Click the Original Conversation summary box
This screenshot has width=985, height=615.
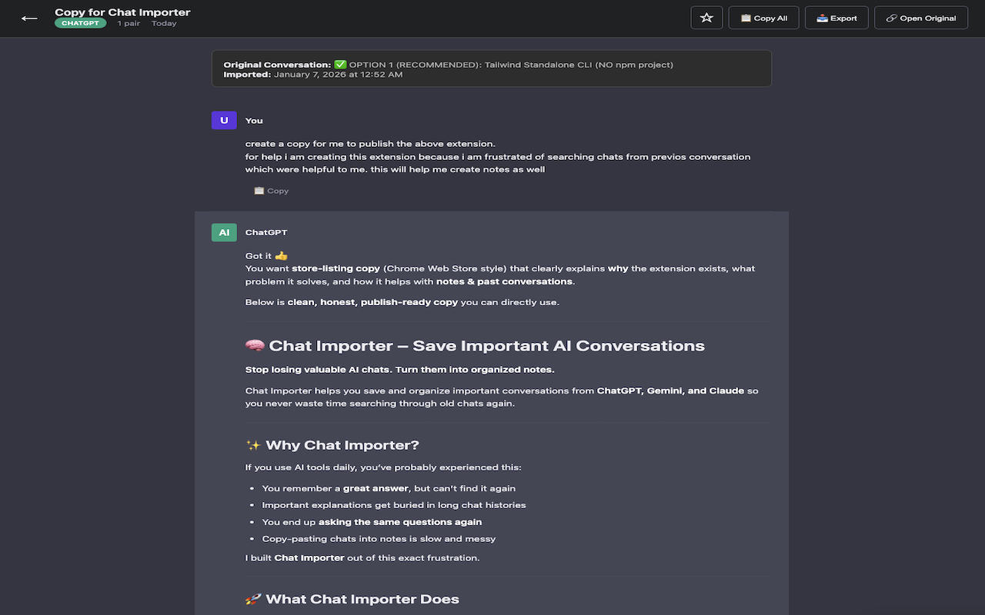point(492,69)
